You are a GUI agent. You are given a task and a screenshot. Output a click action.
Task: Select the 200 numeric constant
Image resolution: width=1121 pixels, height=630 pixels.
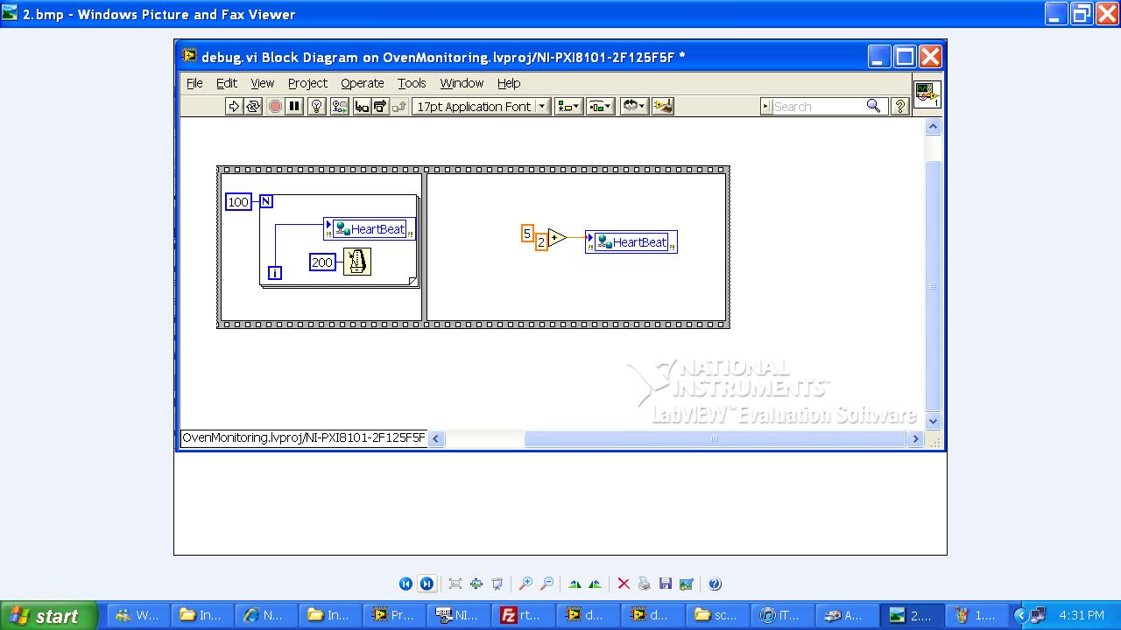point(322,262)
